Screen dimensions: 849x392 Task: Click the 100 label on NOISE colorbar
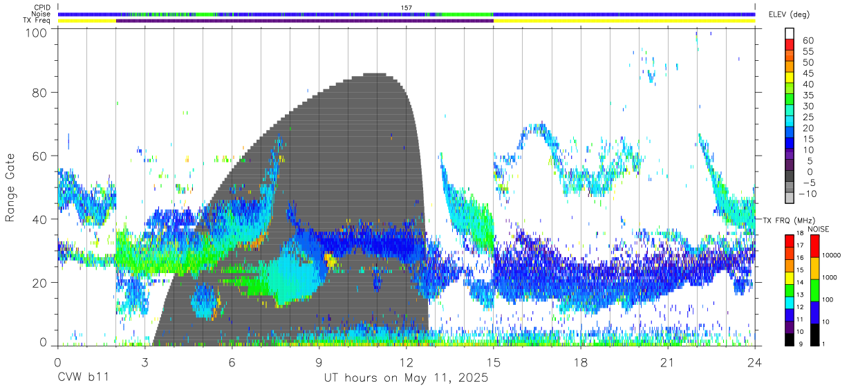[x=829, y=299]
